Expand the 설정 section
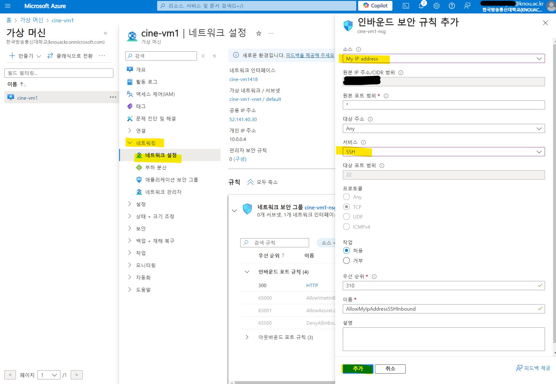Screen dimensions: 556x384 pyautogui.click(x=130, y=204)
